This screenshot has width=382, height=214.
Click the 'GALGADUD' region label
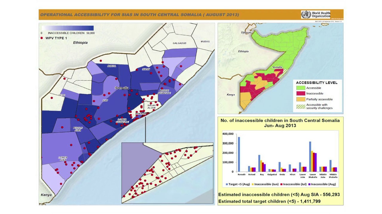click(x=179, y=43)
